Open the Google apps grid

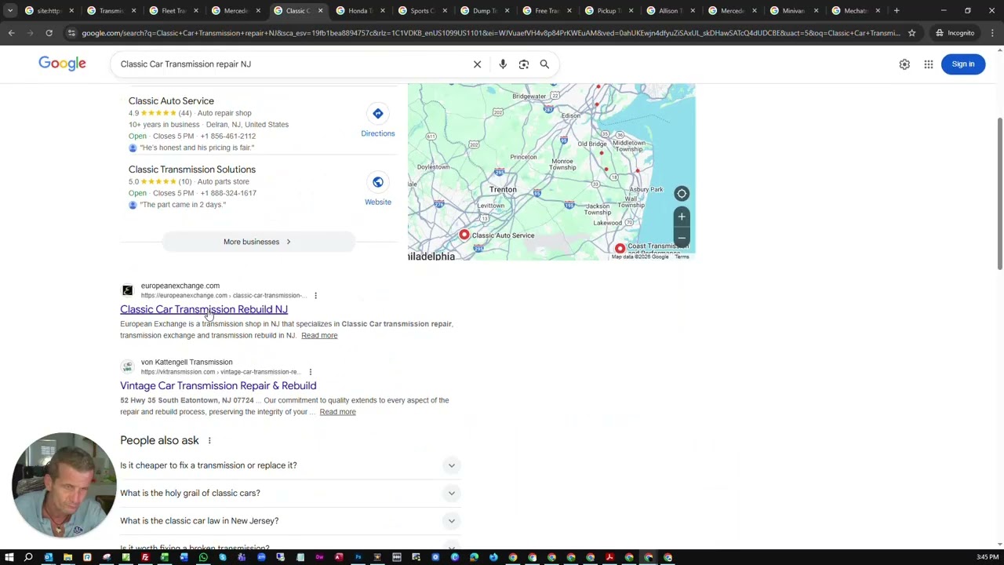[929, 64]
